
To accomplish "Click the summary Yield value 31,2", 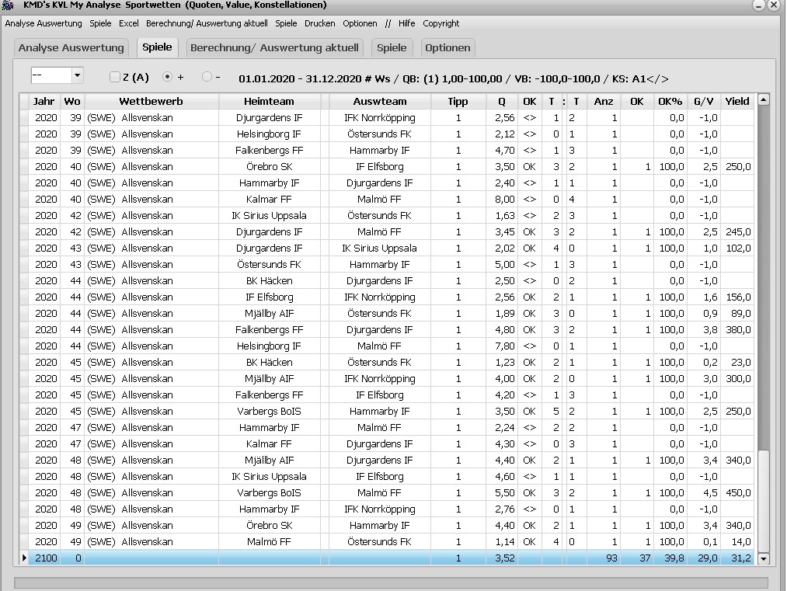I will click(737, 558).
